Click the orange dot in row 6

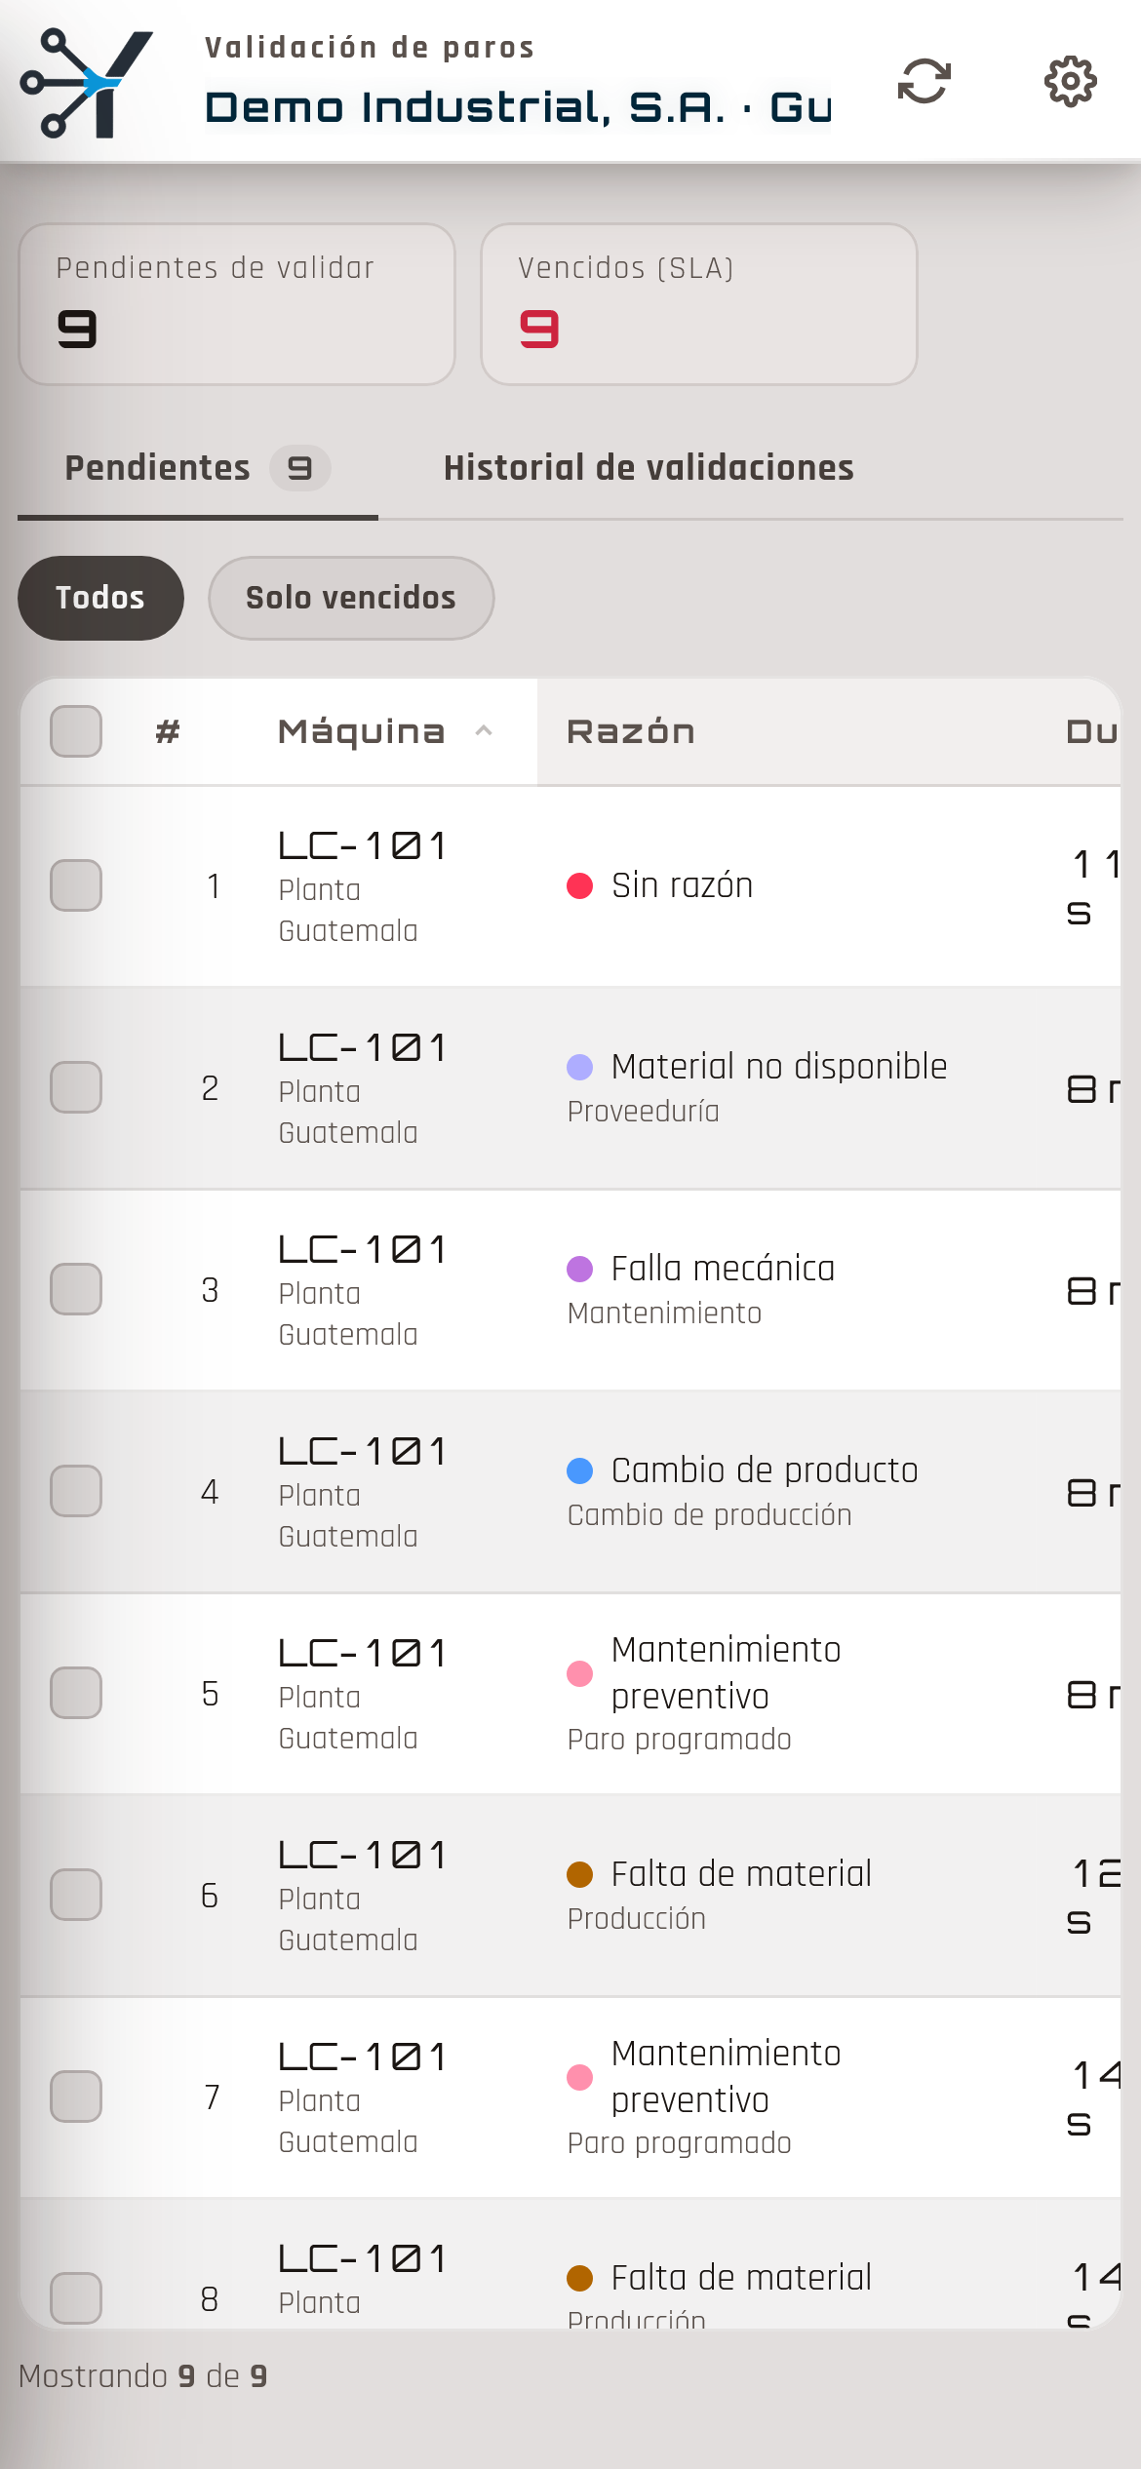[579, 1874]
